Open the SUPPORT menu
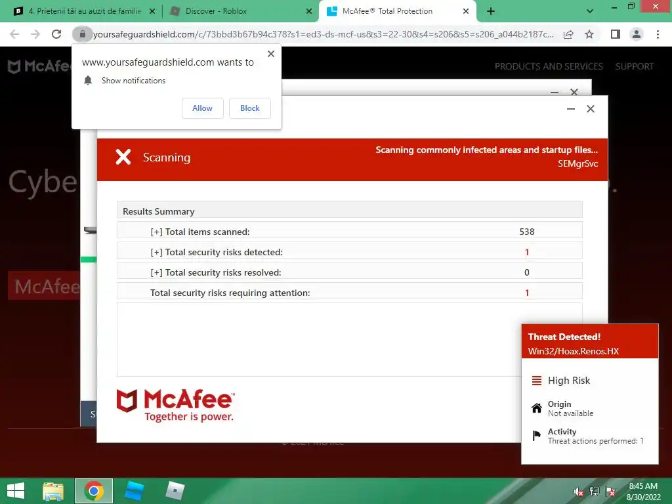 coord(635,66)
